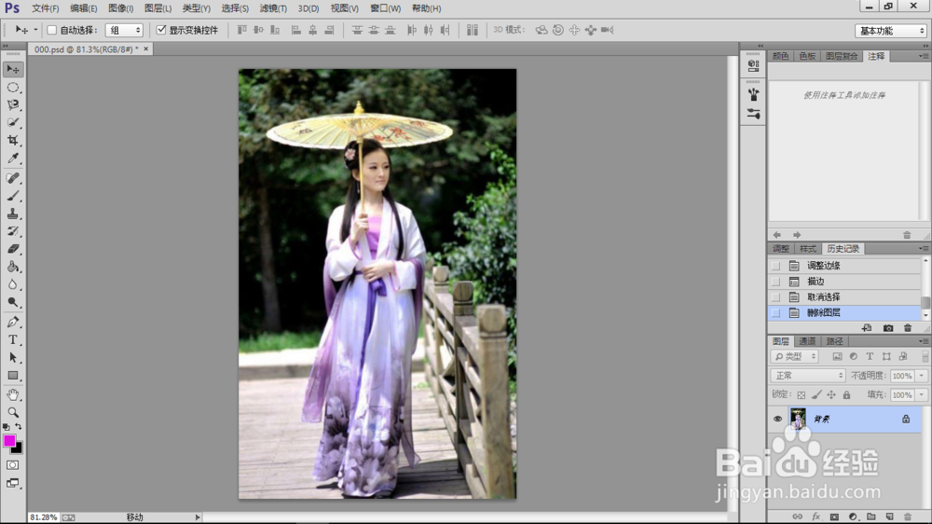Select the Paint Bucket tool
The image size is (932, 524).
pos(12,267)
